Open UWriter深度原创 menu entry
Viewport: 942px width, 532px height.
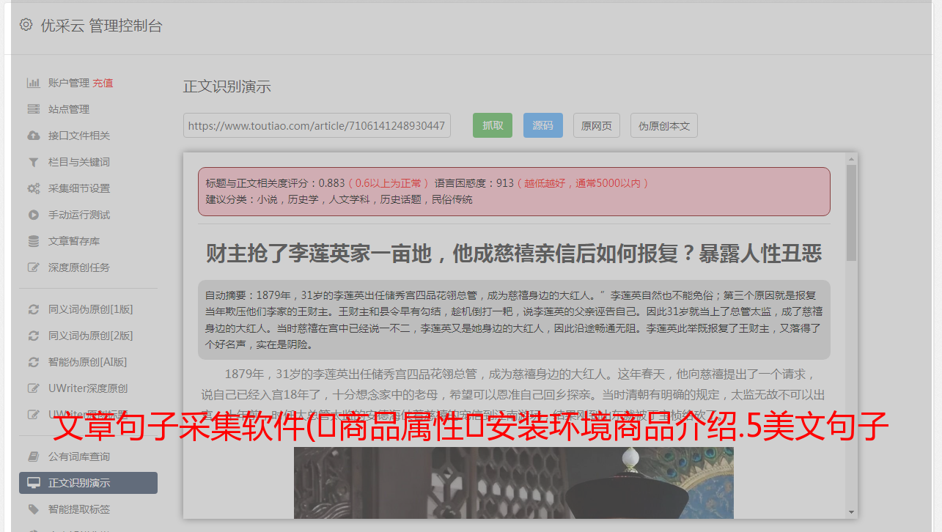(88, 388)
